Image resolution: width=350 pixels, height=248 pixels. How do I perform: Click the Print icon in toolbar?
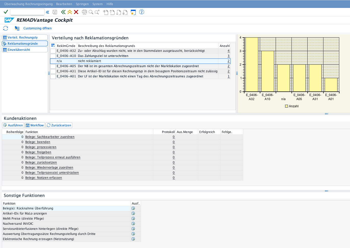pos(84,12)
